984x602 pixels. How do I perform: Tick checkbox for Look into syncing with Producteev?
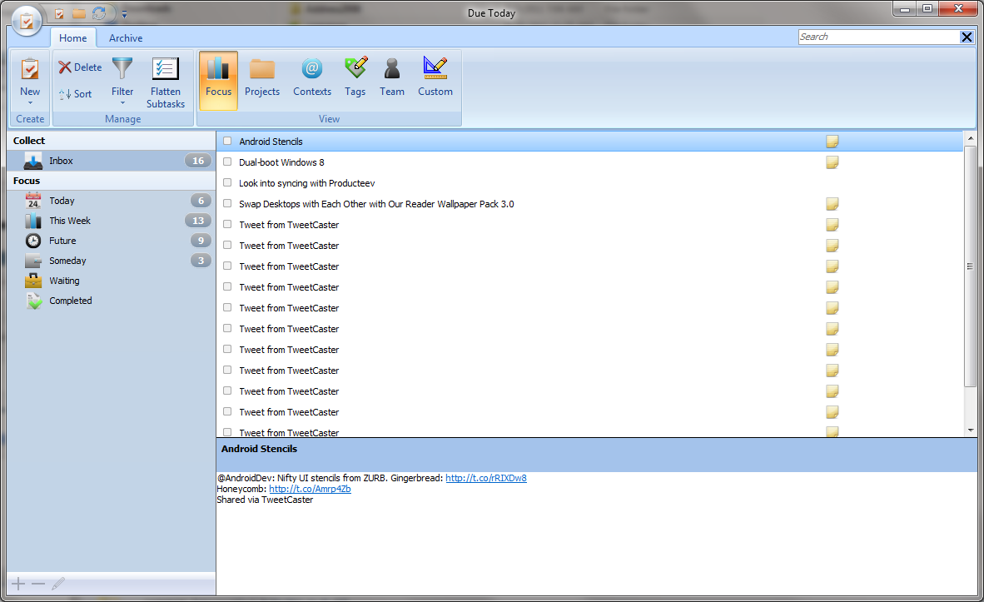(227, 183)
